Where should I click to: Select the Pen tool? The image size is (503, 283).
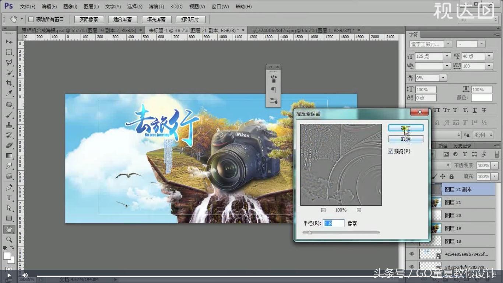tap(9, 187)
